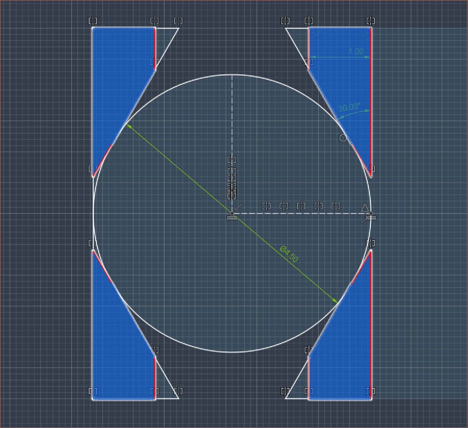
Task: Click the bracket constraint icon at the upper-right profile's bottom tip
Action: click(371, 169)
